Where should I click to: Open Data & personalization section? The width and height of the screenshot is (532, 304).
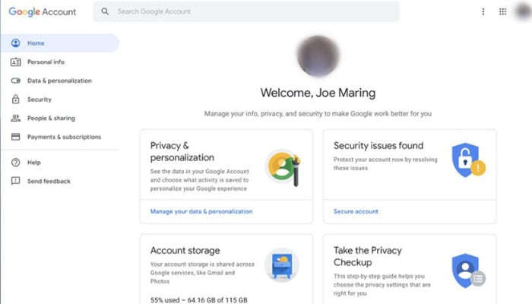pyautogui.click(x=60, y=81)
